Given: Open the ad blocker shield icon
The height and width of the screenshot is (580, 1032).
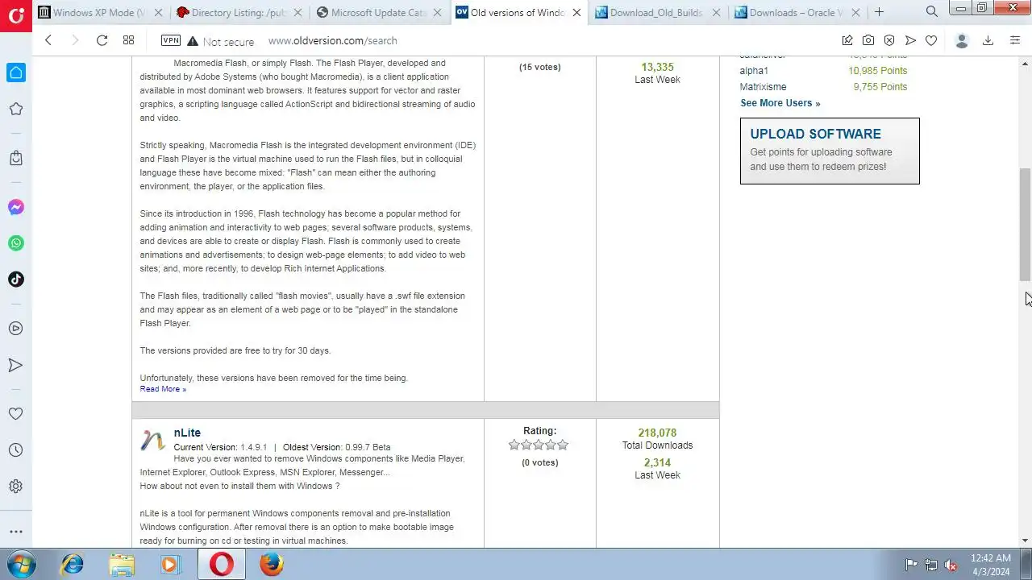Looking at the screenshot, I should point(889,40).
